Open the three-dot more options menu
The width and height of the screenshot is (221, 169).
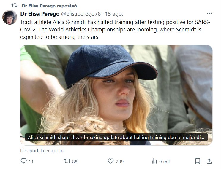209,14
